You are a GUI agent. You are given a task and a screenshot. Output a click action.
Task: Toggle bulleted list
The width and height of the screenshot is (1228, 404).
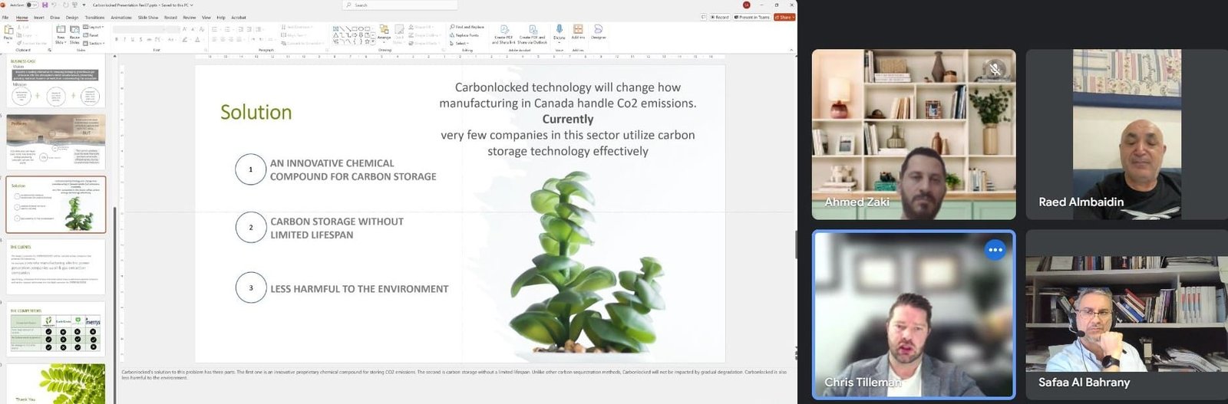point(215,29)
